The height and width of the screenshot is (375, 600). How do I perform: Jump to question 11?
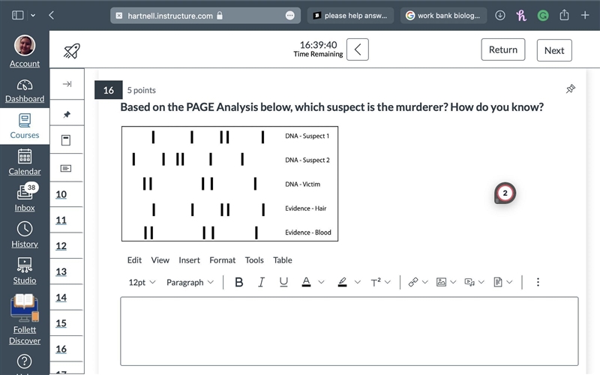(61, 220)
